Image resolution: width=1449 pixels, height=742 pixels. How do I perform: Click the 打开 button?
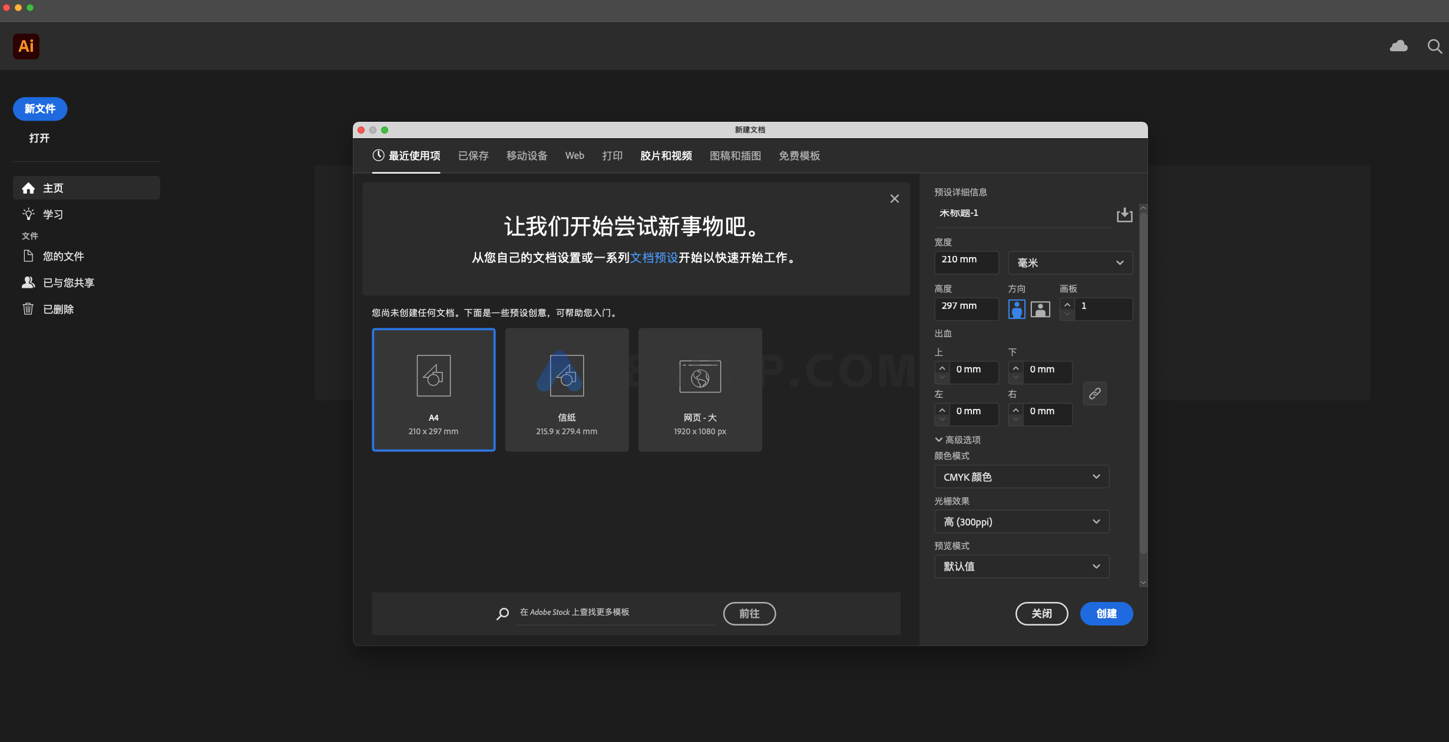coord(39,138)
